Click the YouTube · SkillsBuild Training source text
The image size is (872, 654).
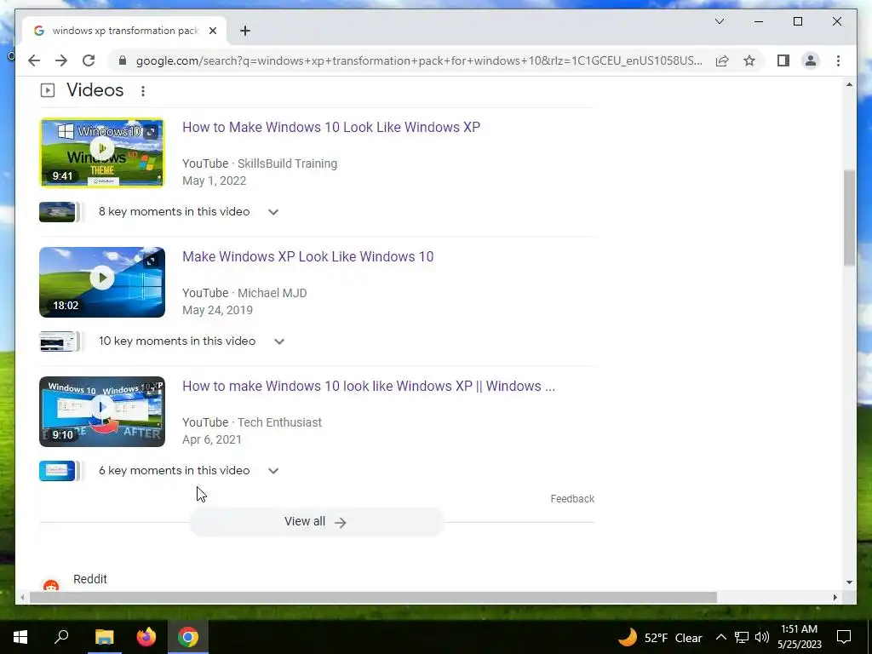pos(260,163)
